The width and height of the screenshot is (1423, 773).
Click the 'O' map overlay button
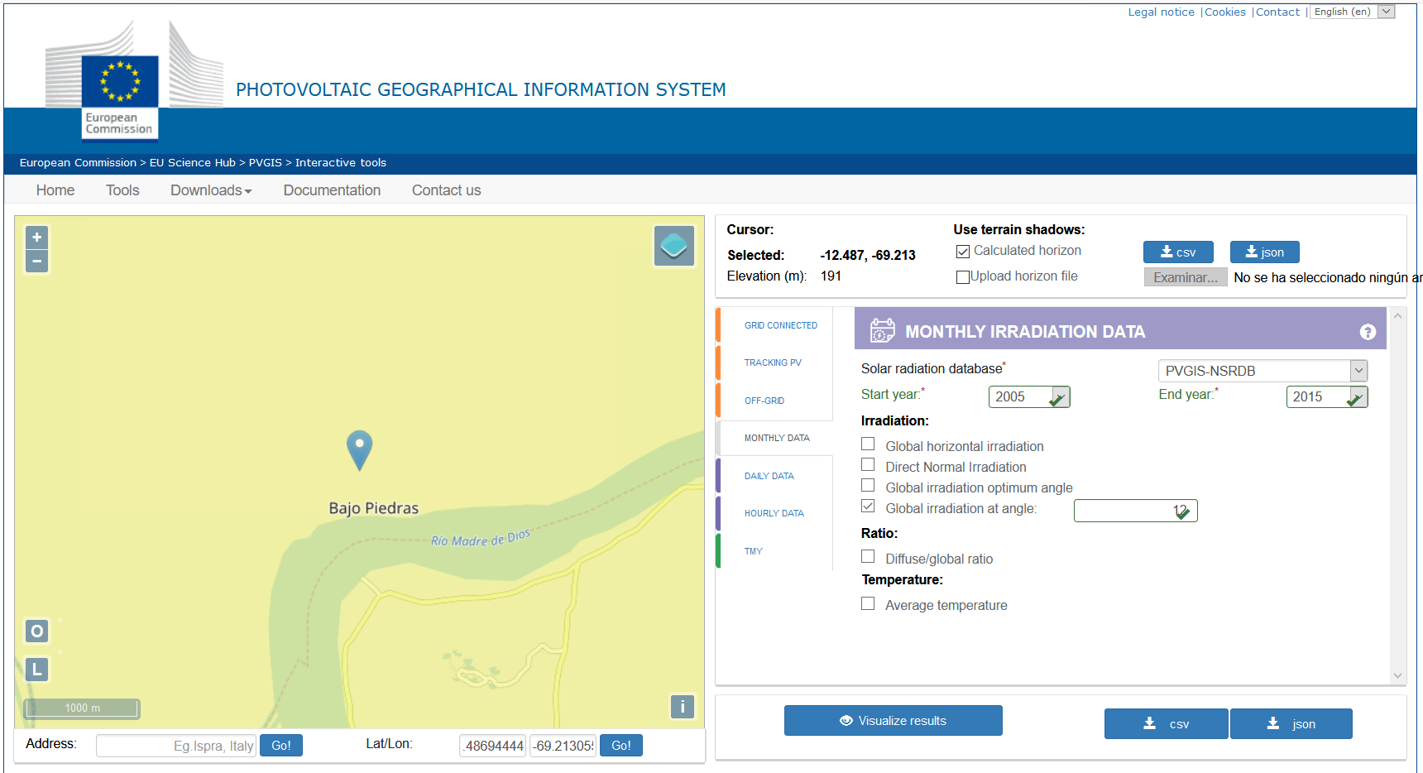[37, 631]
